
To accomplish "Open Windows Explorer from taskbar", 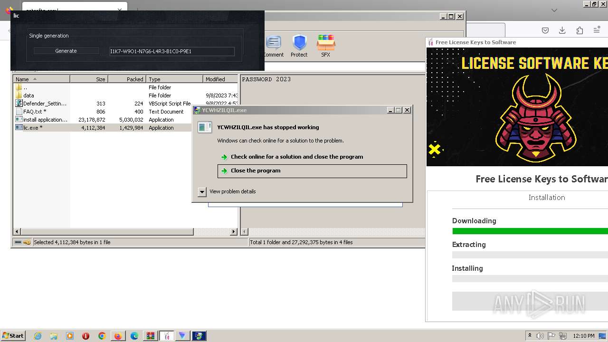I will coord(54,336).
